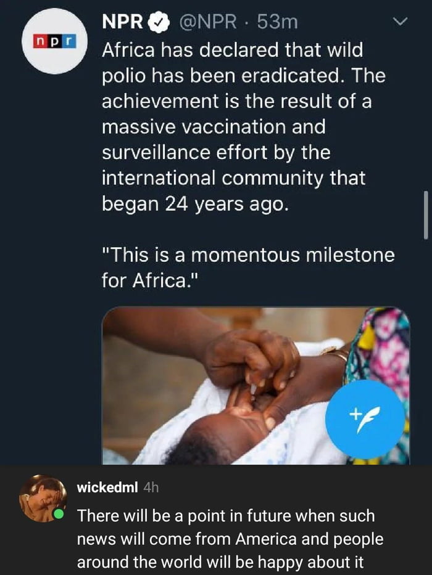Tap wickedml's comment text
432x575 pixels.
point(230,539)
